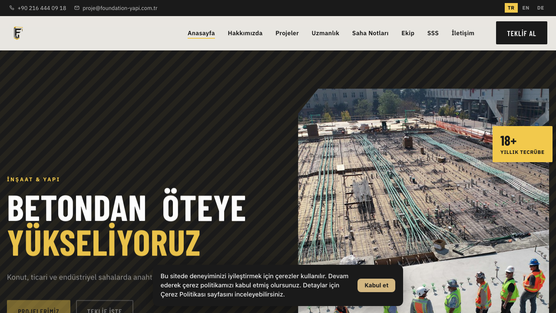This screenshot has height=313, width=556.
Task: Open the İletişim page
Action: click(x=463, y=33)
